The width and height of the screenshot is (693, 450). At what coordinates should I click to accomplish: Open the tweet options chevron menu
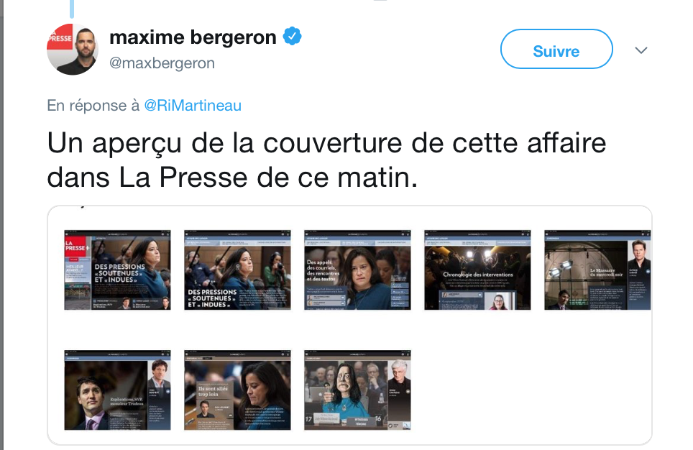coord(641,50)
